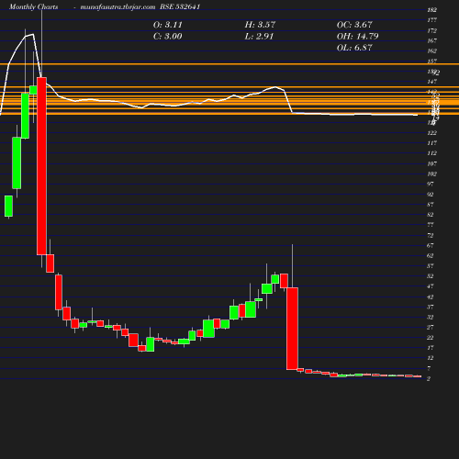
Task: Click the 32 price axis label
Action: pyautogui.click(x=431, y=317)
